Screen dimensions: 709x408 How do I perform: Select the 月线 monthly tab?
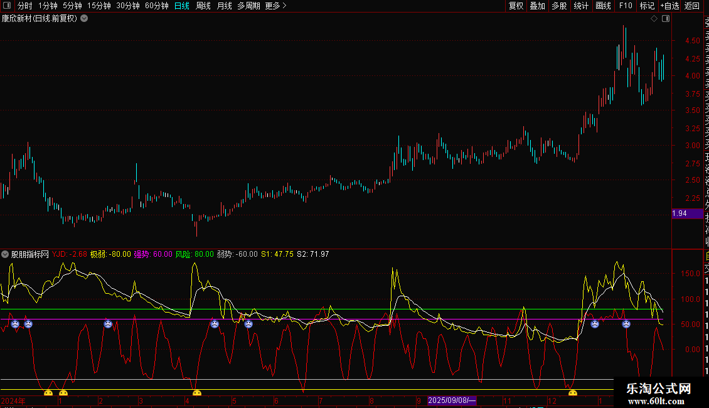[x=224, y=6]
